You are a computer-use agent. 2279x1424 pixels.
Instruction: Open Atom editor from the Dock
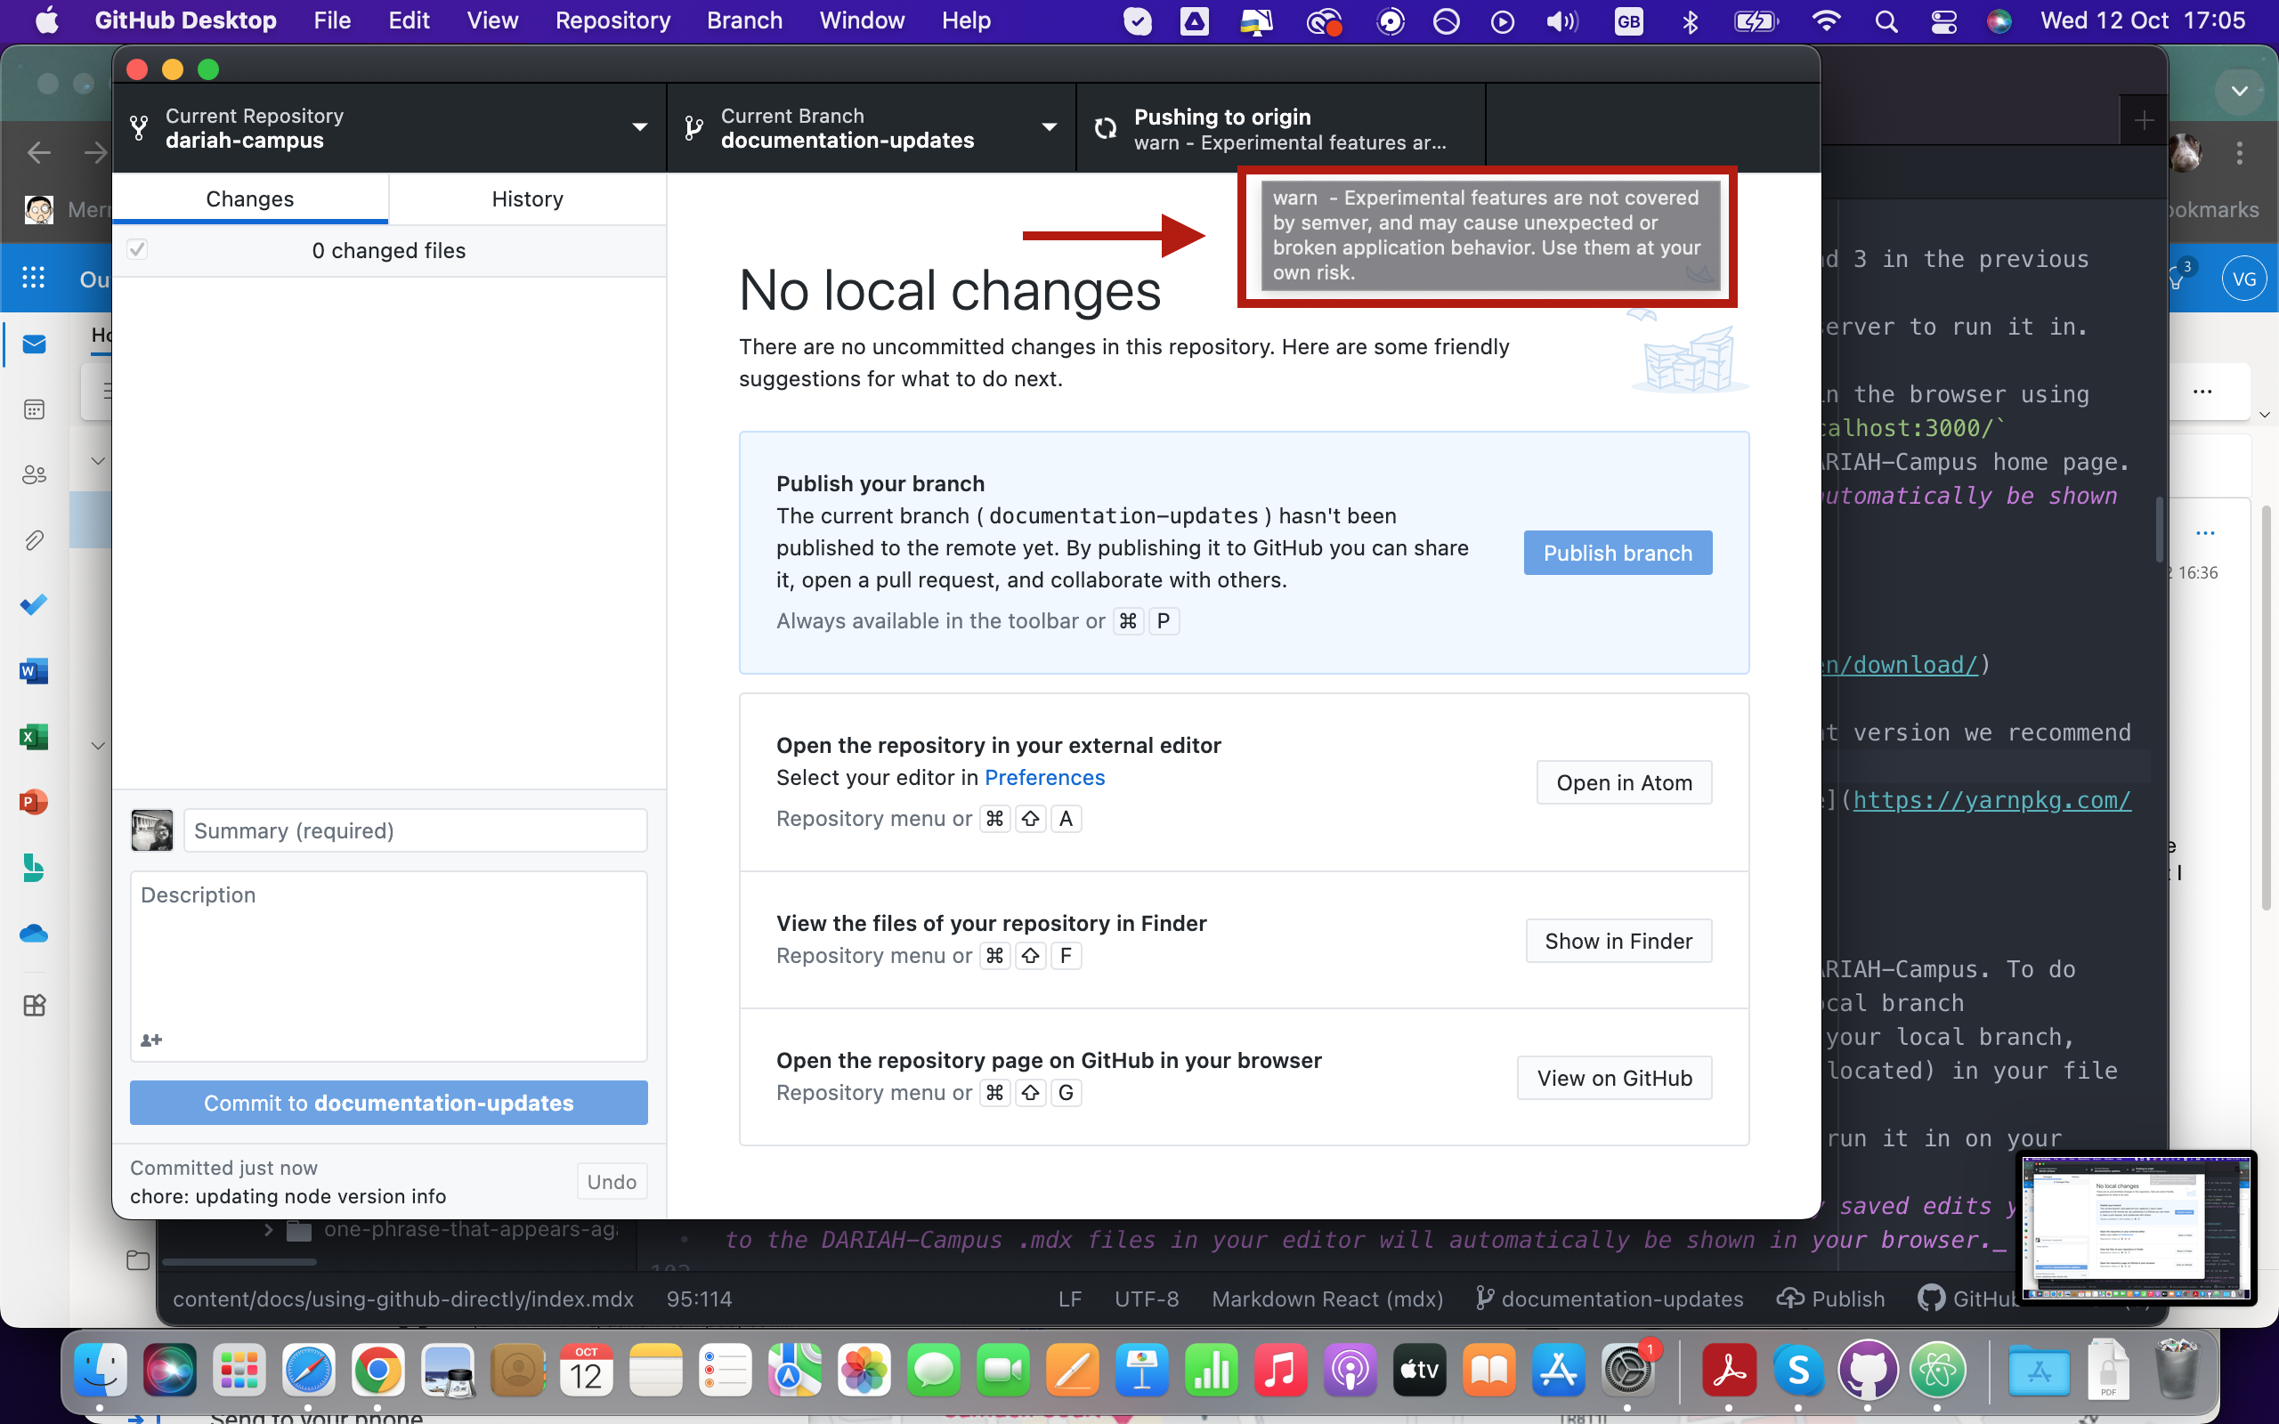1937,1371
